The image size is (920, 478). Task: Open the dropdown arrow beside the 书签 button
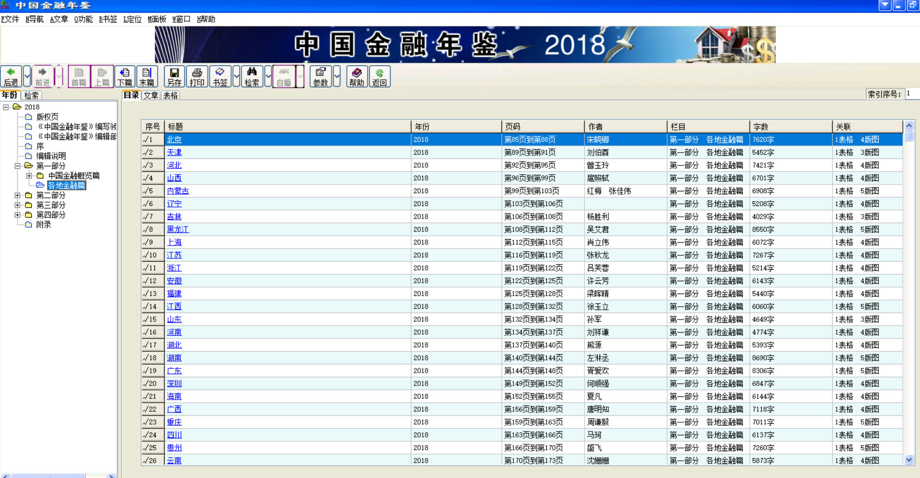(236, 76)
